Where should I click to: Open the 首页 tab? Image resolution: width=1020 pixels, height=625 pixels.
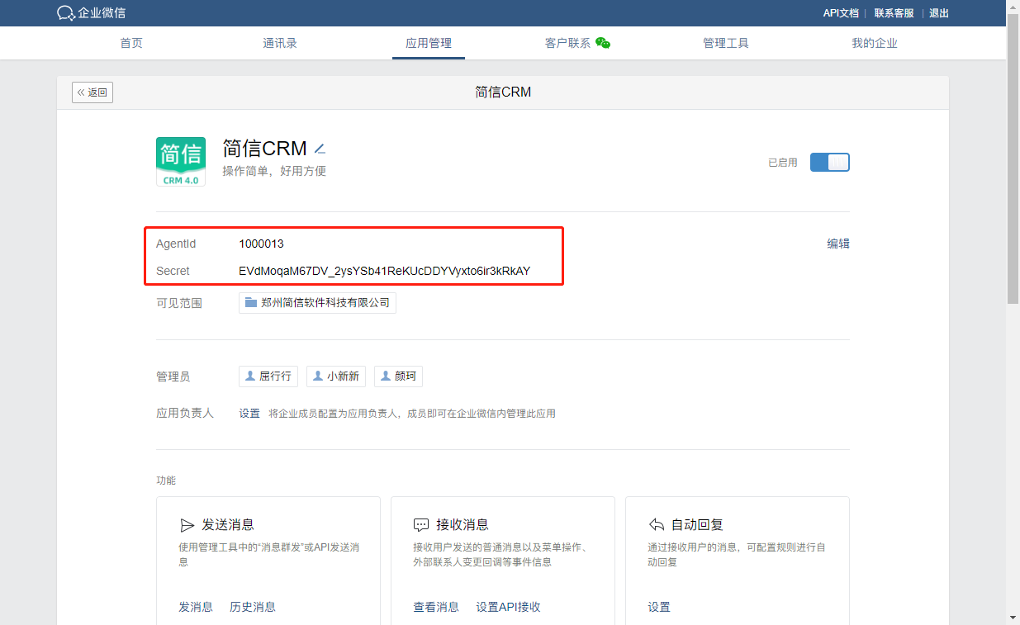coord(131,43)
